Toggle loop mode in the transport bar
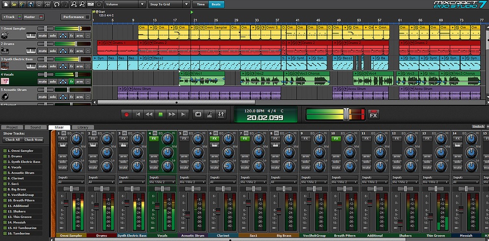489x241 pixels. tap(198, 115)
